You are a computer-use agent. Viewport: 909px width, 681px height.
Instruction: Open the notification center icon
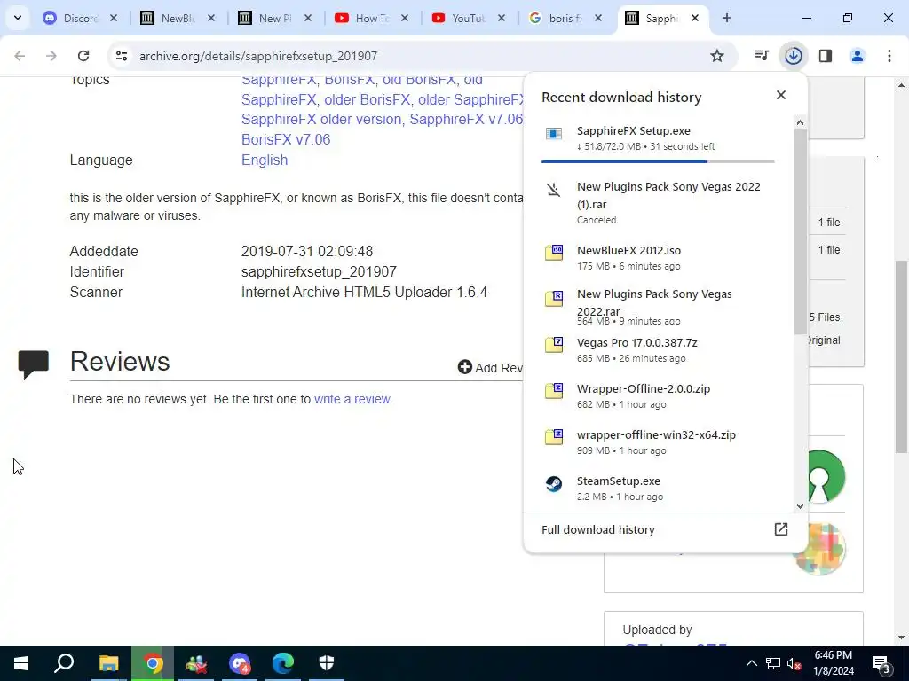point(881,663)
